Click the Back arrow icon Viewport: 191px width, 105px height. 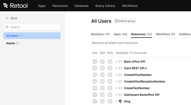(x=7, y=18)
